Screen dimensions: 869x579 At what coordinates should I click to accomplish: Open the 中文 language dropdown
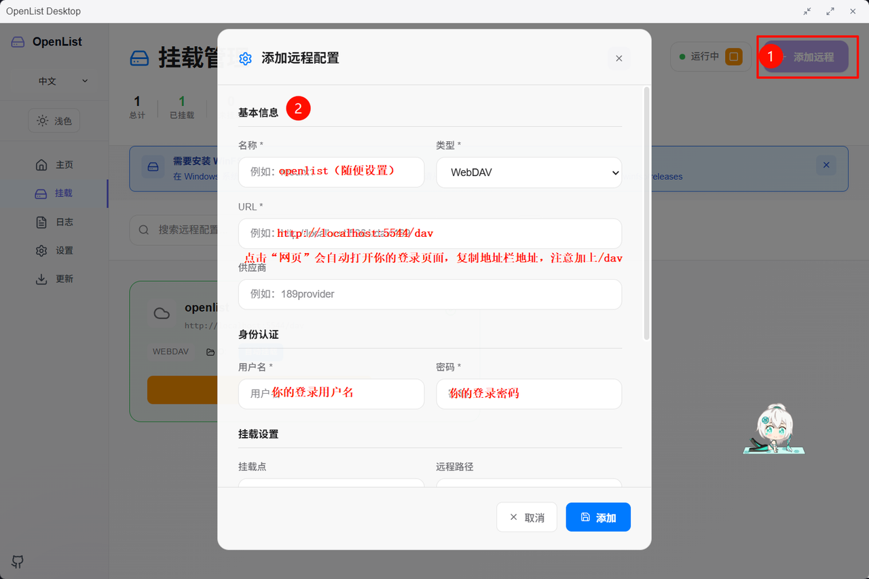point(63,81)
